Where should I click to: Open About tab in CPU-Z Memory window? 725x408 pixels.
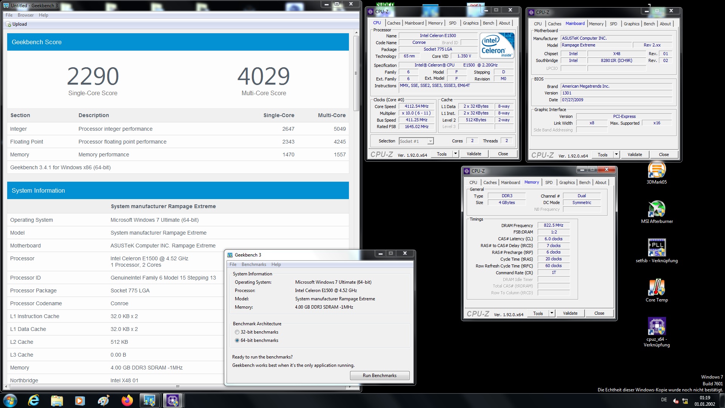click(600, 182)
